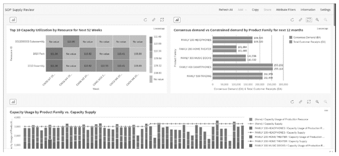Zoom out on the Capacity Usage chart

(x=325, y=101)
